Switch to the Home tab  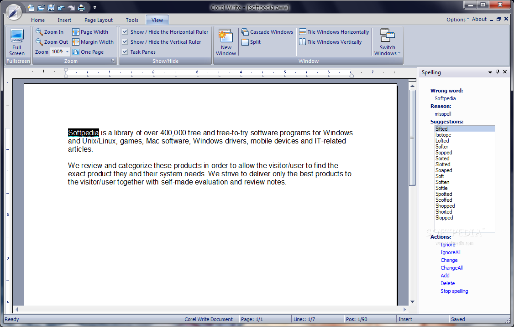(38, 20)
